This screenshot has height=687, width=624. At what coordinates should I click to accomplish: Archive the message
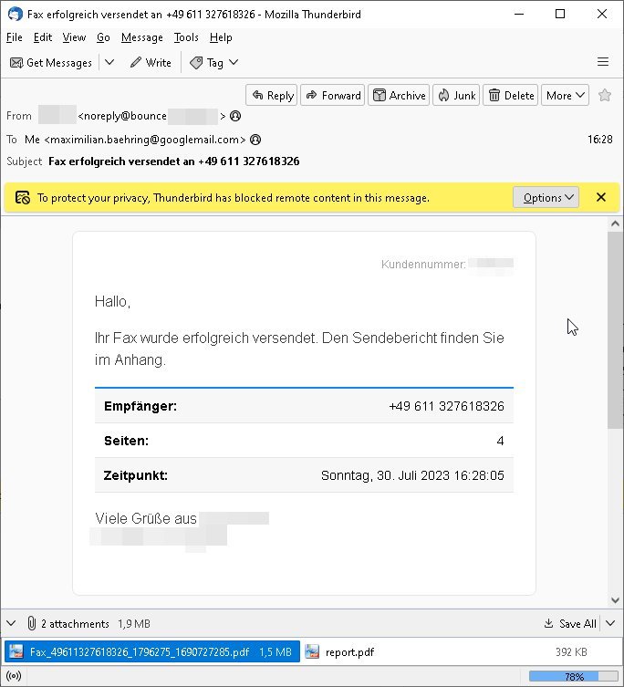(x=399, y=95)
